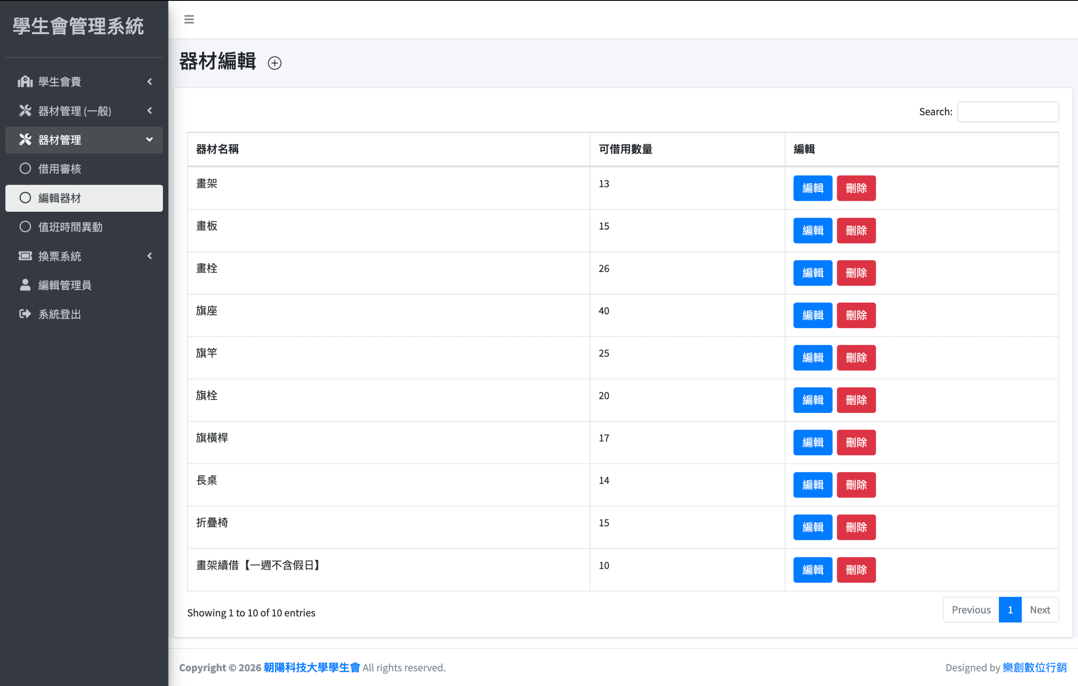The image size is (1078, 686).
Task: Click the plus circle add-equipment icon
Action: coord(275,63)
